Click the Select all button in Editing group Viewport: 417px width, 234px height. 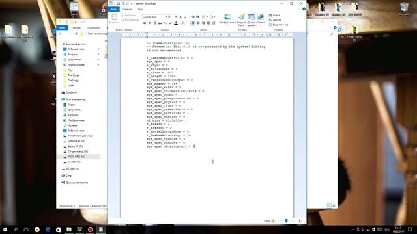tap(278, 25)
